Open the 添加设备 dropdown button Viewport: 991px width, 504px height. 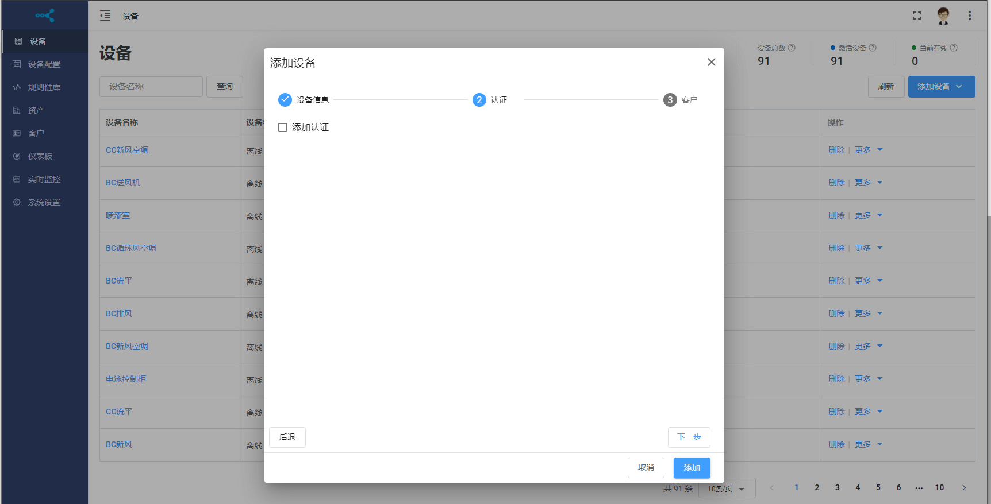[942, 87]
